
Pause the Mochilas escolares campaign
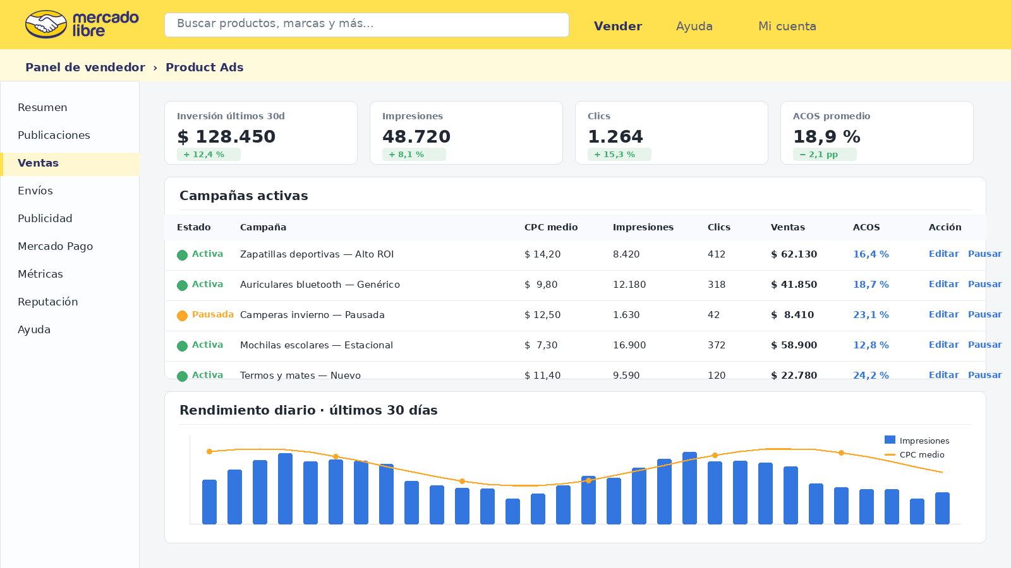pyautogui.click(x=984, y=345)
